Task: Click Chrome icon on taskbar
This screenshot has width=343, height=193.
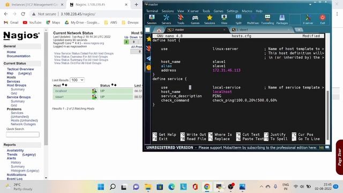Action: (207, 187)
